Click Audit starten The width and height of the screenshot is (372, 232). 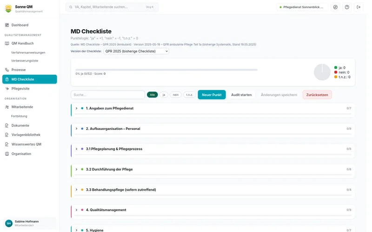point(241,95)
